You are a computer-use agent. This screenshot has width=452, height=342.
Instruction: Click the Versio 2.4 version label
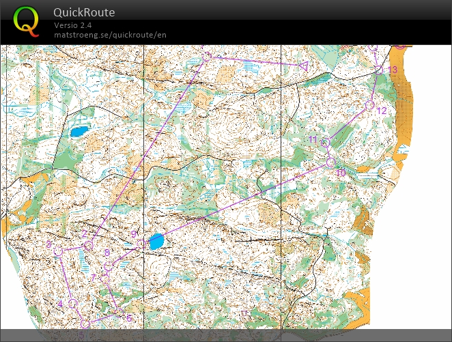point(73,25)
